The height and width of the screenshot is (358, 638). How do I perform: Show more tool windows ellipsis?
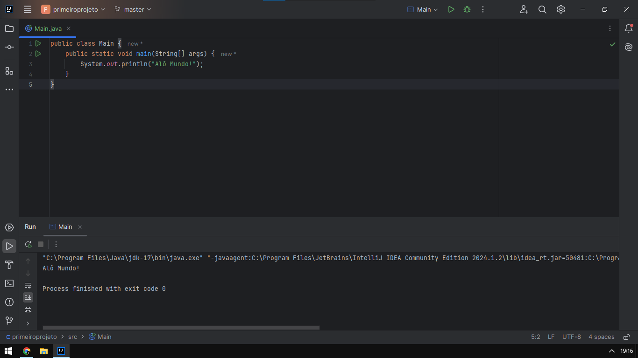click(x=9, y=89)
